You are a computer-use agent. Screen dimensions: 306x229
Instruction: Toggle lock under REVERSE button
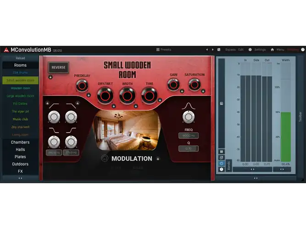50,77
